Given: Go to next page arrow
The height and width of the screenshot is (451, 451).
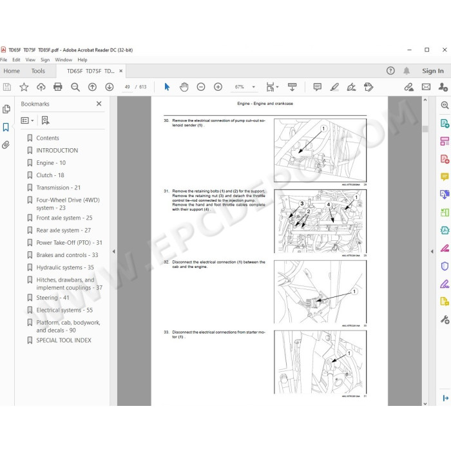Looking at the screenshot, I should (110, 87).
